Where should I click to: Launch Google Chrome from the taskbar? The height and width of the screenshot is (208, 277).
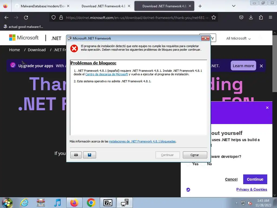click(91, 203)
